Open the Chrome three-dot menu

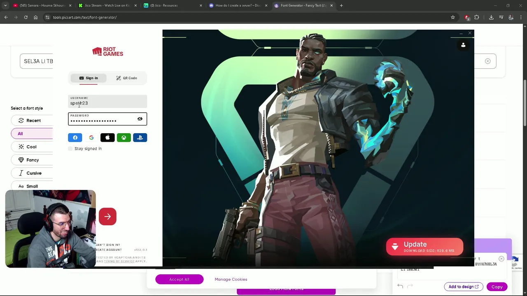[521, 17]
